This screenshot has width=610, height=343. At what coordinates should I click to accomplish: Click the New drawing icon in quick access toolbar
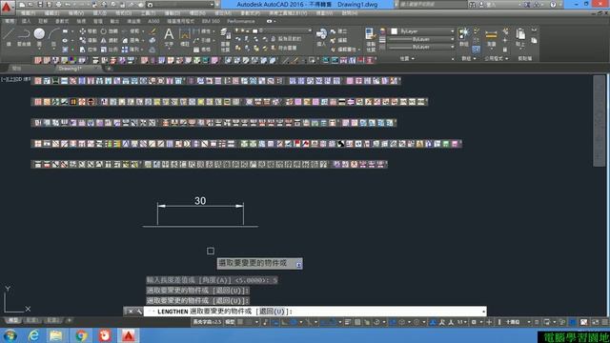(x=22, y=5)
